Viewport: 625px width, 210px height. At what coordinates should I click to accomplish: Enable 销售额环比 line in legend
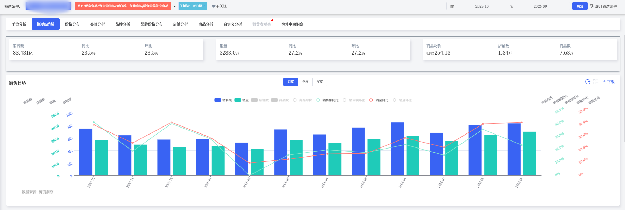[353, 100]
